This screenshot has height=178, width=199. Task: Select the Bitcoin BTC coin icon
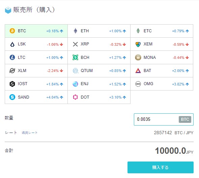coord(12,31)
